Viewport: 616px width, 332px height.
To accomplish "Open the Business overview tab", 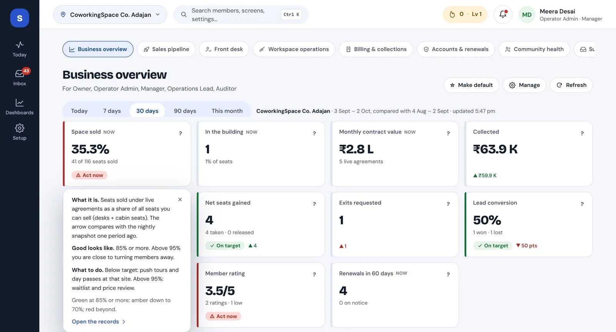I will (x=98, y=49).
